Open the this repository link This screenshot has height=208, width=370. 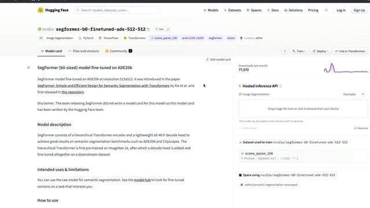73,92
